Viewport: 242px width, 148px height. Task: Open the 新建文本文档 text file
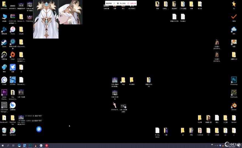pyautogui.click(x=174, y=18)
